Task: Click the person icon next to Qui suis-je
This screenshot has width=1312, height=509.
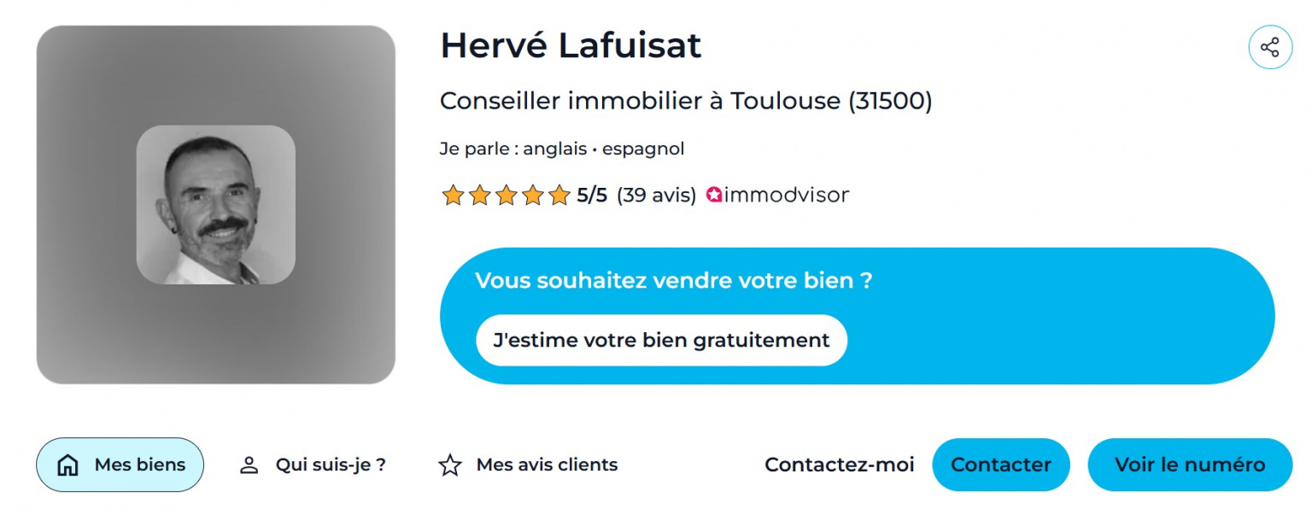Action: click(x=249, y=465)
